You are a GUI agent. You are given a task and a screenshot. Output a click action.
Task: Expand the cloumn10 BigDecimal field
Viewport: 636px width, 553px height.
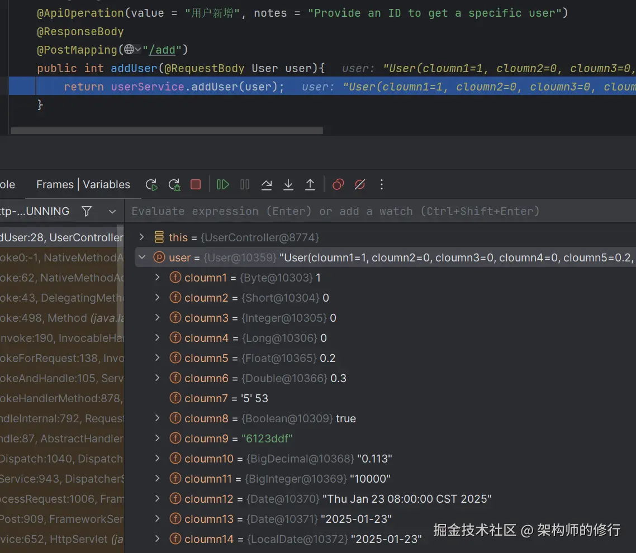158,458
